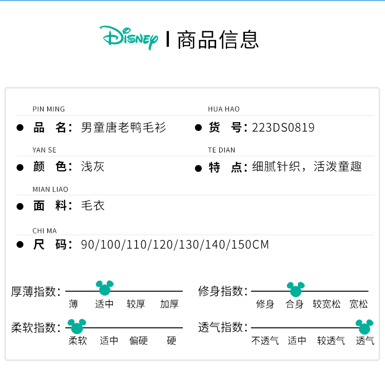Click the 透气 option at scale end
Screen dimensions: 385x368
coord(365,341)
